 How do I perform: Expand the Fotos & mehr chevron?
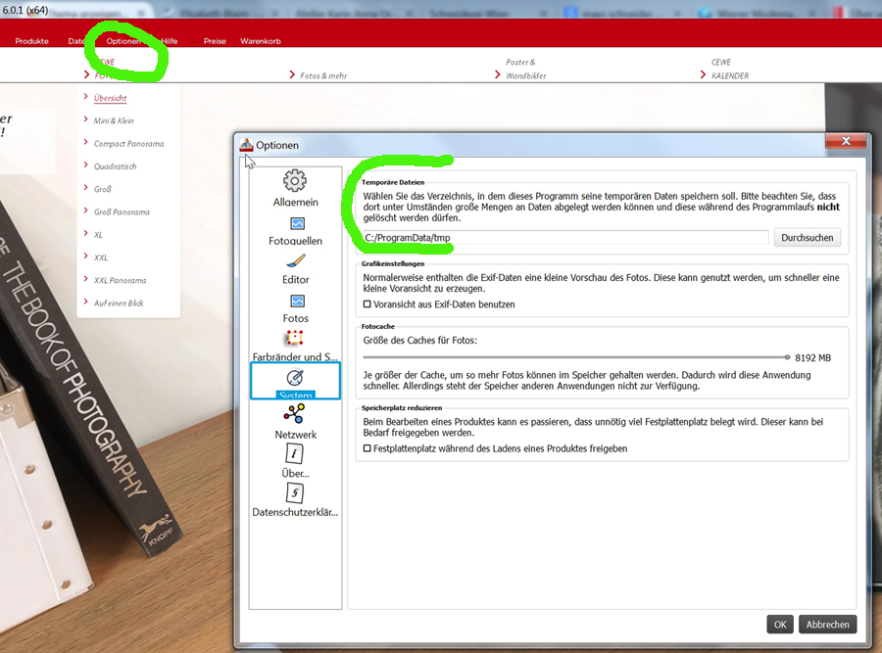pyautogui.click(x=292, y=74)
